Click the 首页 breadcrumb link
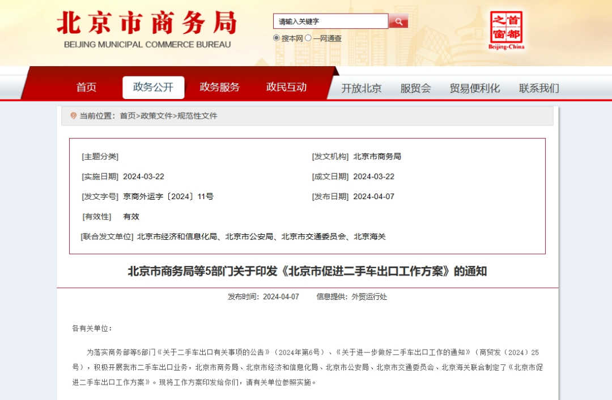Image resolution: width=612 pixels, height=400 pixels. 127,116
